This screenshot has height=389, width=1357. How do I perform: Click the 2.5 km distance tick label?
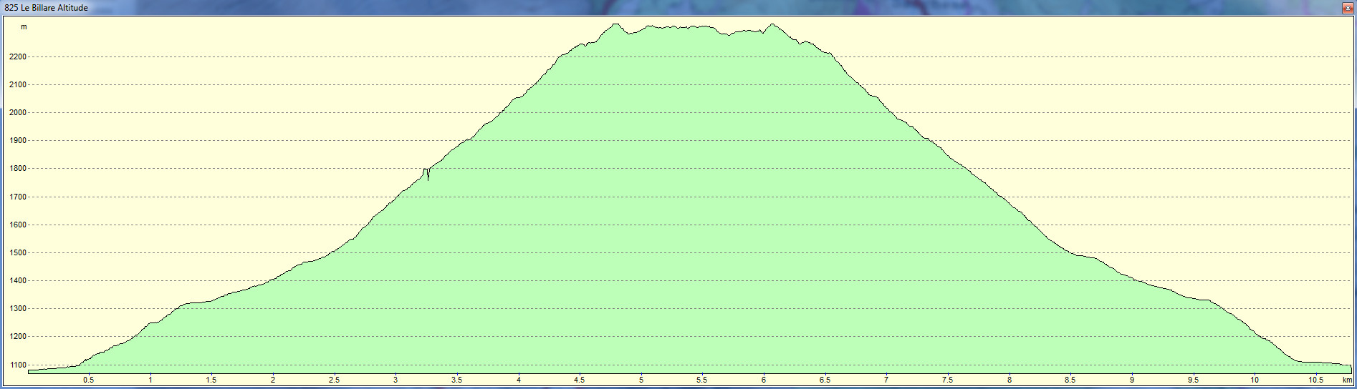pyautogui.click(x=334, y=380)
